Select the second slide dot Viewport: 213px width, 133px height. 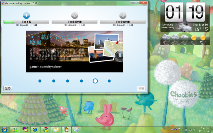tap(54, 81)
